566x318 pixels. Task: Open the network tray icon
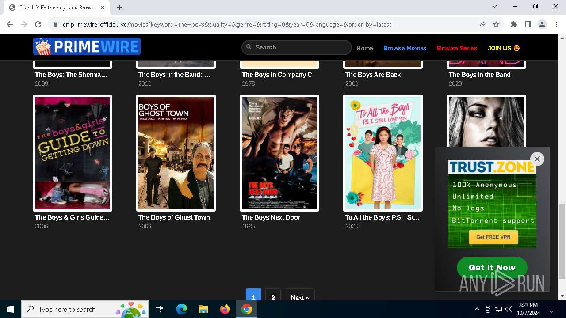click(498, 309)
